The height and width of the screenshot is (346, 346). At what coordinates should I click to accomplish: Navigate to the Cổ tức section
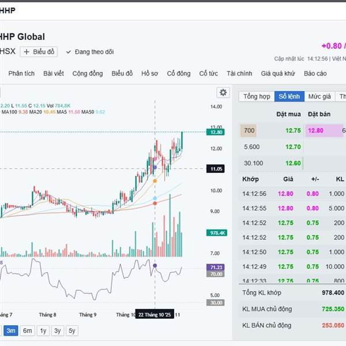tap(209, 73)
